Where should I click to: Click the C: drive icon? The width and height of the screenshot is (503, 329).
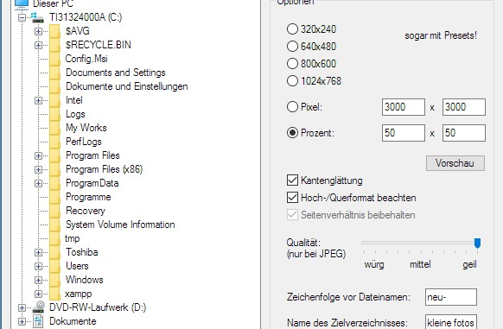38,17
